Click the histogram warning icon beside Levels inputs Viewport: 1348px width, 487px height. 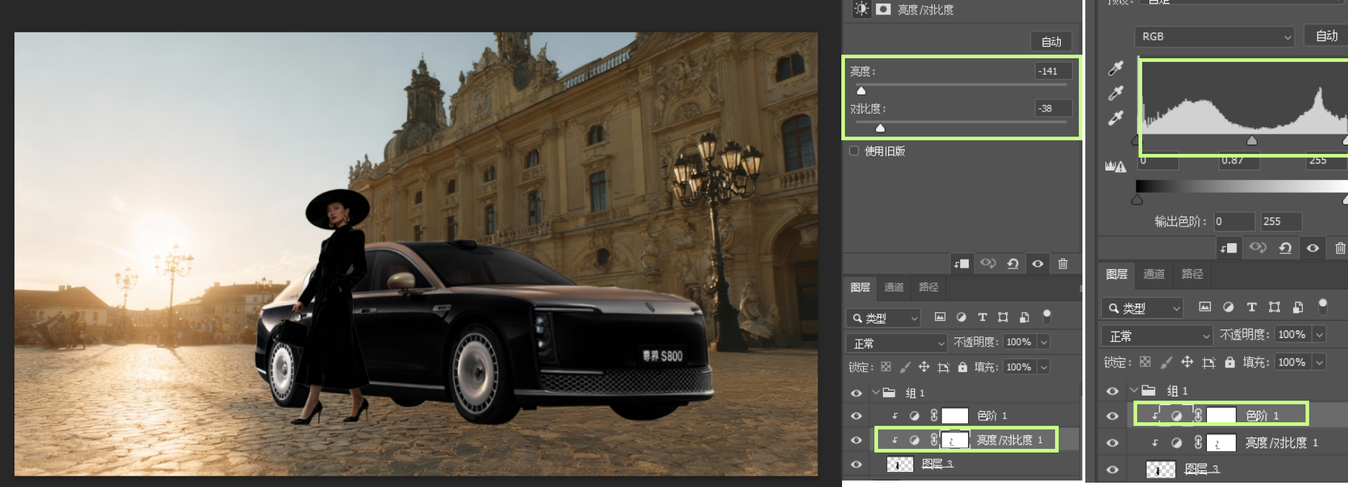tap(1115, 167)
